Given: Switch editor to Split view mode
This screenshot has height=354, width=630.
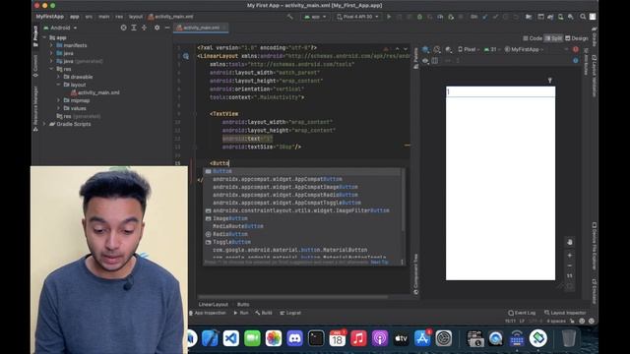Looking at the screenshot, I should (x=553, y=38).
